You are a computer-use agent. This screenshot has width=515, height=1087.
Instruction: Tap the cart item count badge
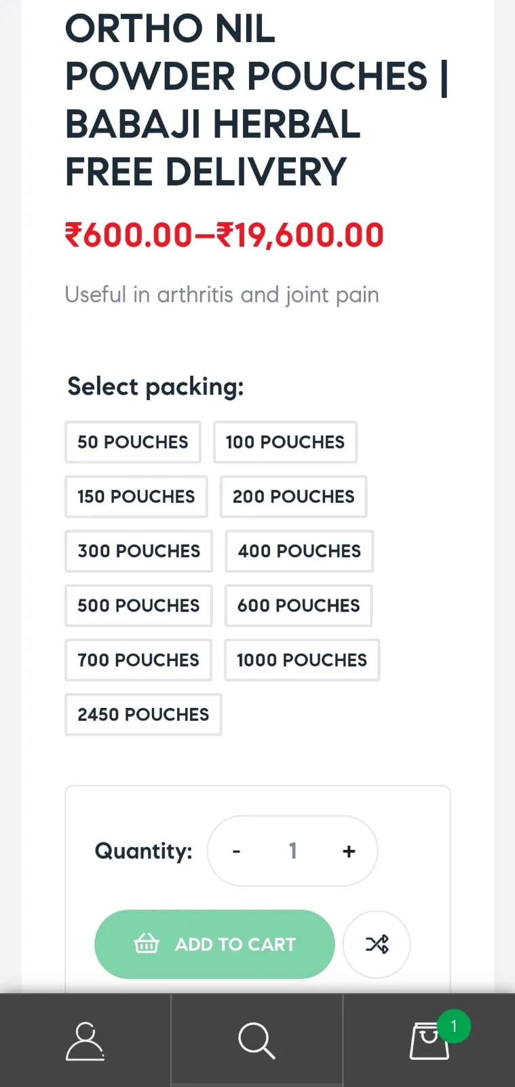pos(454,1027)
